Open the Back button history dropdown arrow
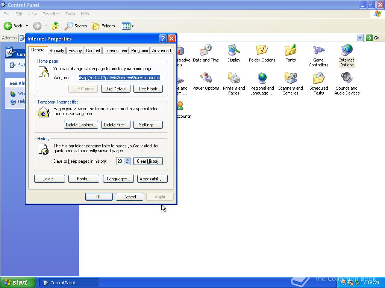 (27, 26)
